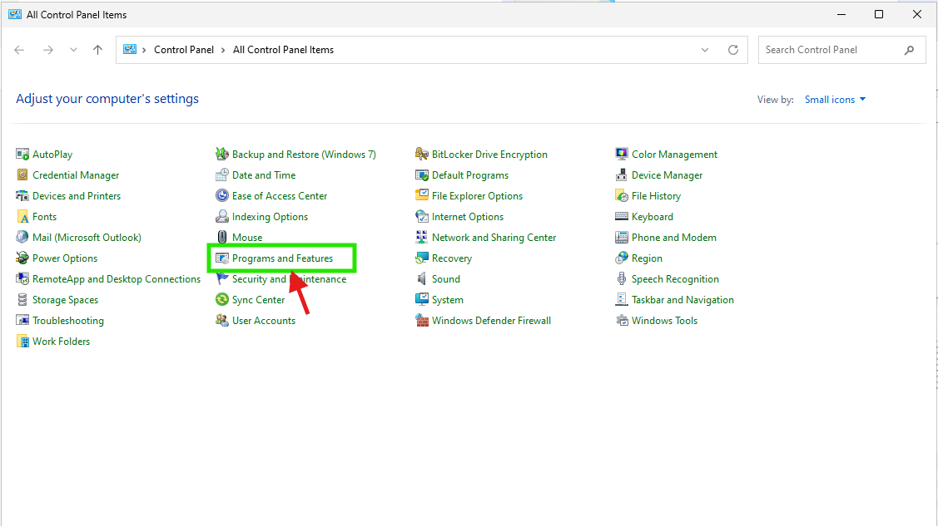Image resolution: width=938 pixels, height=526 pixels.
Task: Open Security and Maintenance link
Action: tap(289, 279)
